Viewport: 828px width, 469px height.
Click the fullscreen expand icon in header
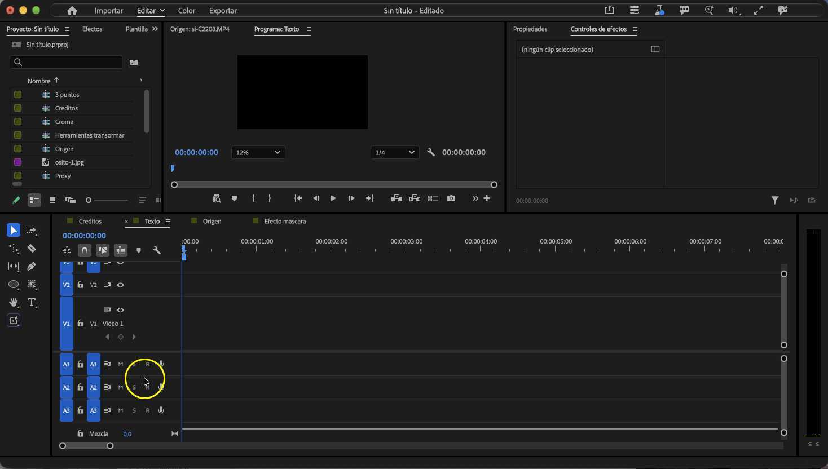click(x=759, y=10)
